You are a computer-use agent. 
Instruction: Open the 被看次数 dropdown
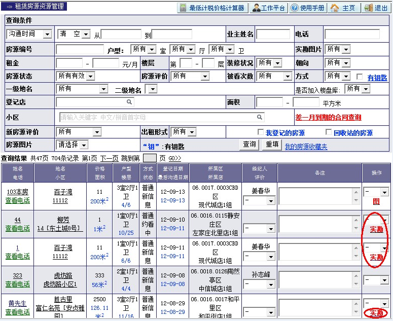[x=274, y=76]
